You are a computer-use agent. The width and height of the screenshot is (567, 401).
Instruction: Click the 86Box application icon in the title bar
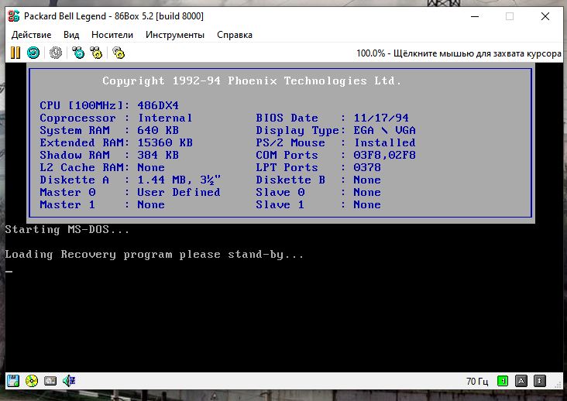(x=14, y=16)
